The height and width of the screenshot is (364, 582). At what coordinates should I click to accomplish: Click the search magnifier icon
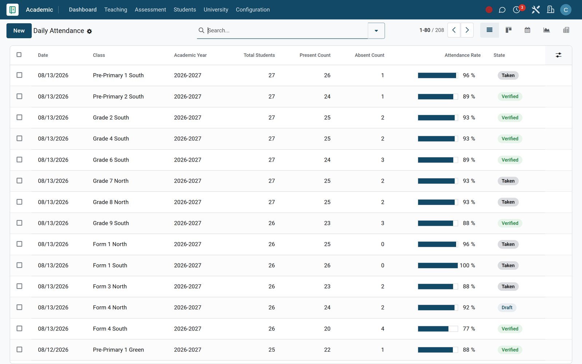pos(201,30)
